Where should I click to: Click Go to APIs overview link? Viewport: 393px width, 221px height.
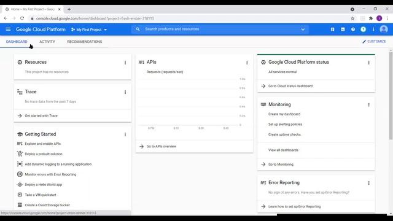(x=161, y=146)
